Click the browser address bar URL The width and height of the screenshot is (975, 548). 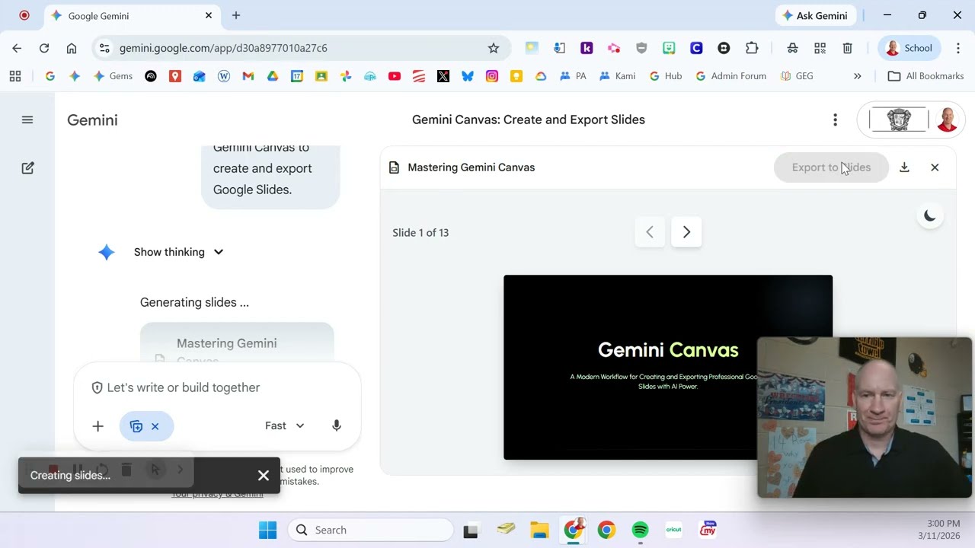tap(223, 48)
